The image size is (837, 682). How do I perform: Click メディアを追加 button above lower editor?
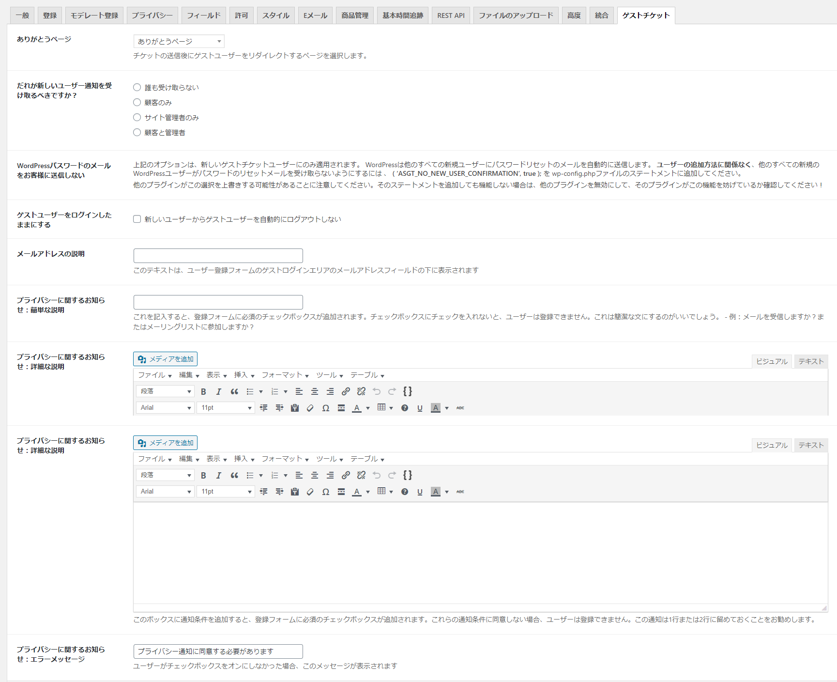[x=165, y=443]
